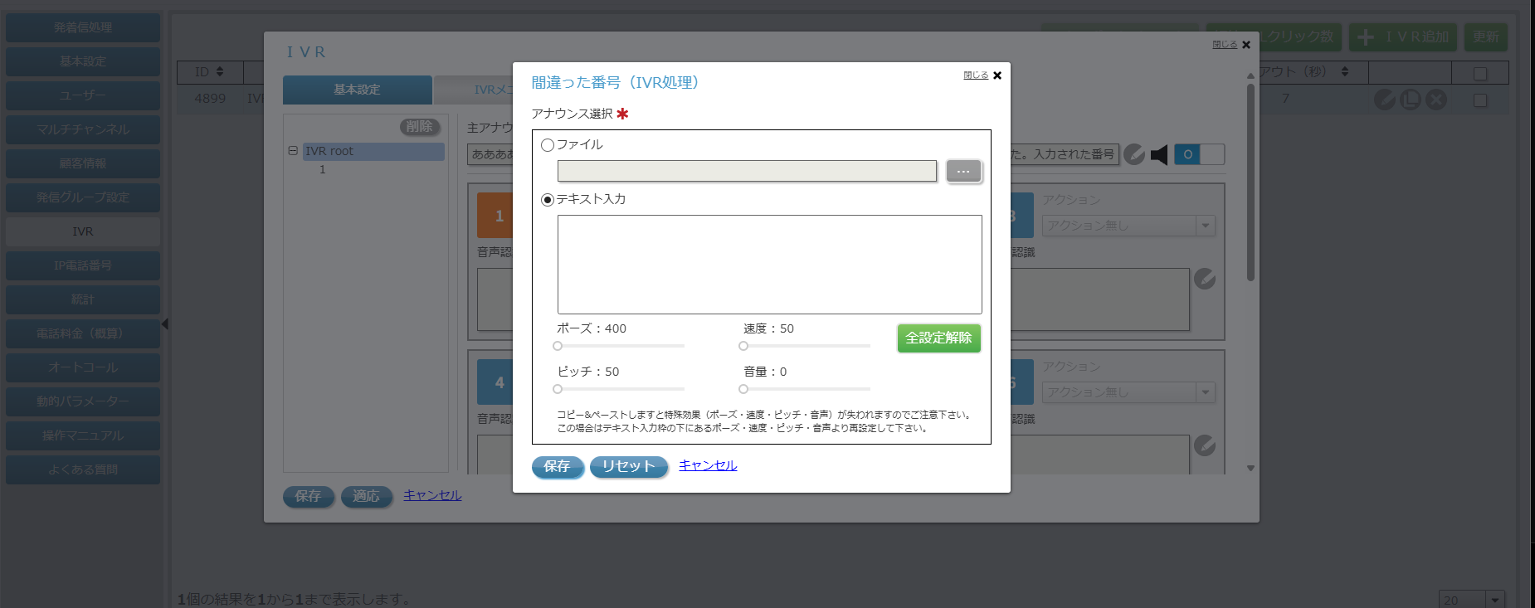Click the file path input field
Viewport: 1535px width, 608px height.
747,171
